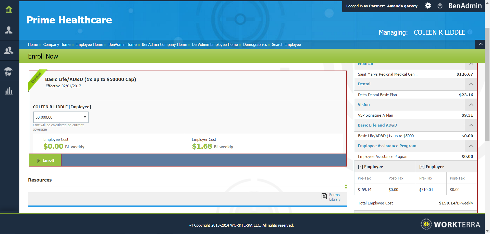The height and width of the screenshot is (234, 490).
Task: Click the Dental section heading
Action: (x=364, y=84)
